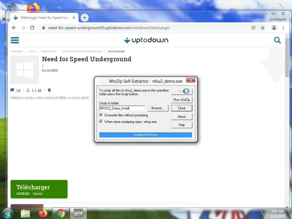This screenshot has height=219, width=292.
Task: Click the Unzip to folder text field
Action: tap(122, 108)
